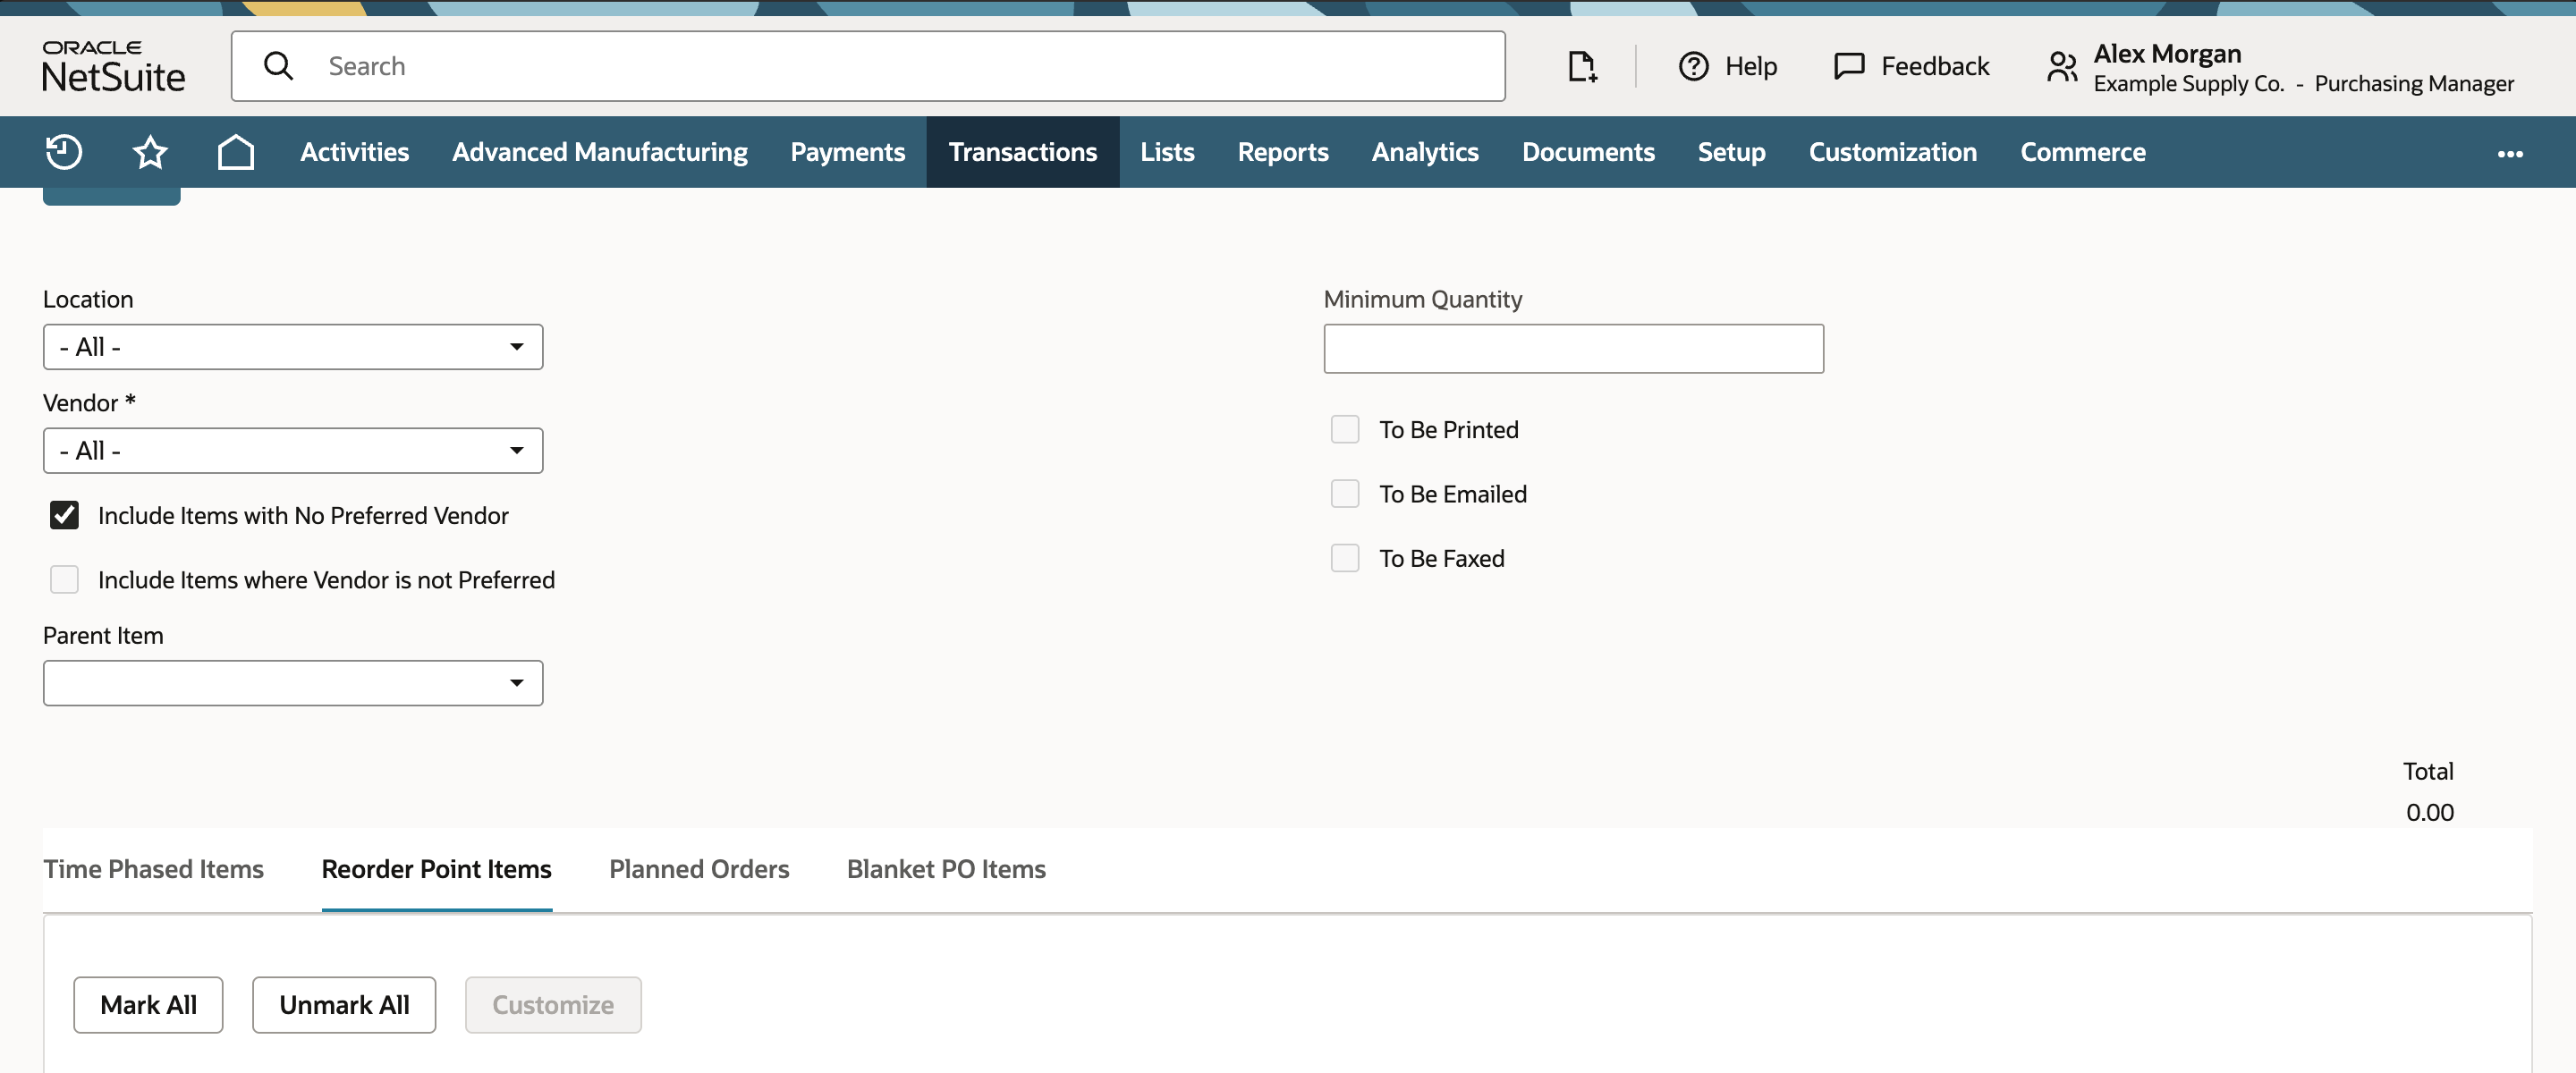Switch to the Time Phased Items tab
2576x1073 pixels.
(153, 869)
